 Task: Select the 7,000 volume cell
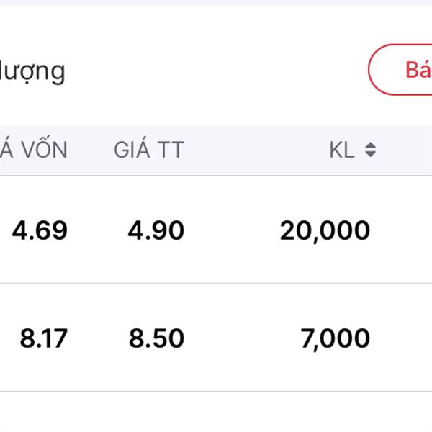click(335, 339)
